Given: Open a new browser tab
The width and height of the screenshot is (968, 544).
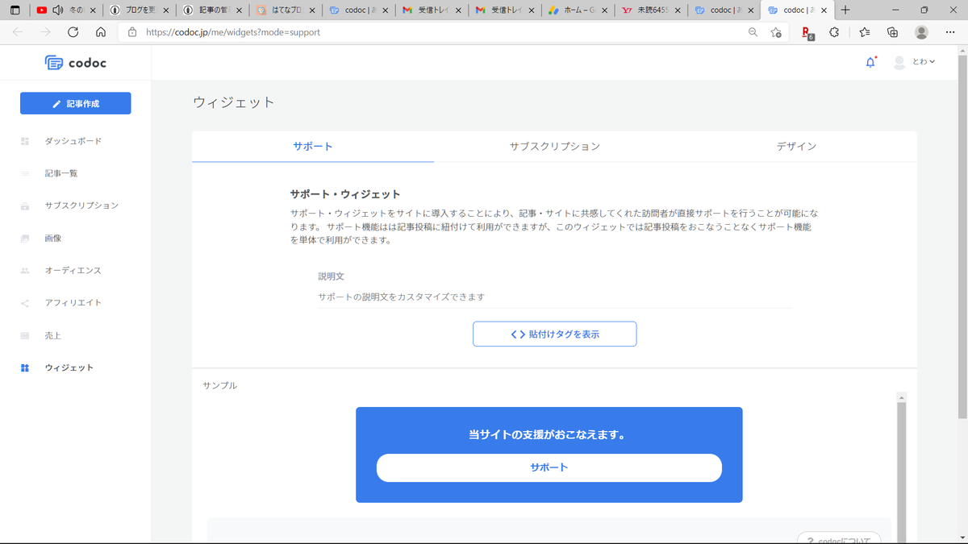Looking at the screenshot, I should [x=845, y=10].
